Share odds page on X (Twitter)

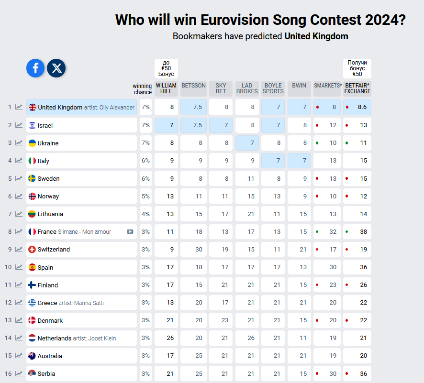coord(56,68)
